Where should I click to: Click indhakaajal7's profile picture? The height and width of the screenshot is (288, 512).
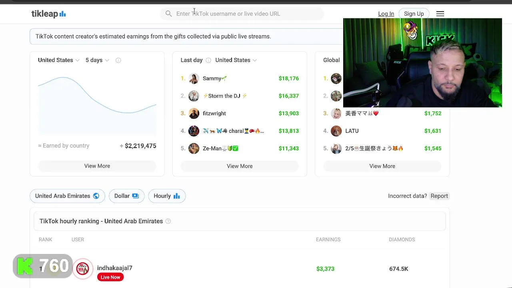[x=82, y=269]
